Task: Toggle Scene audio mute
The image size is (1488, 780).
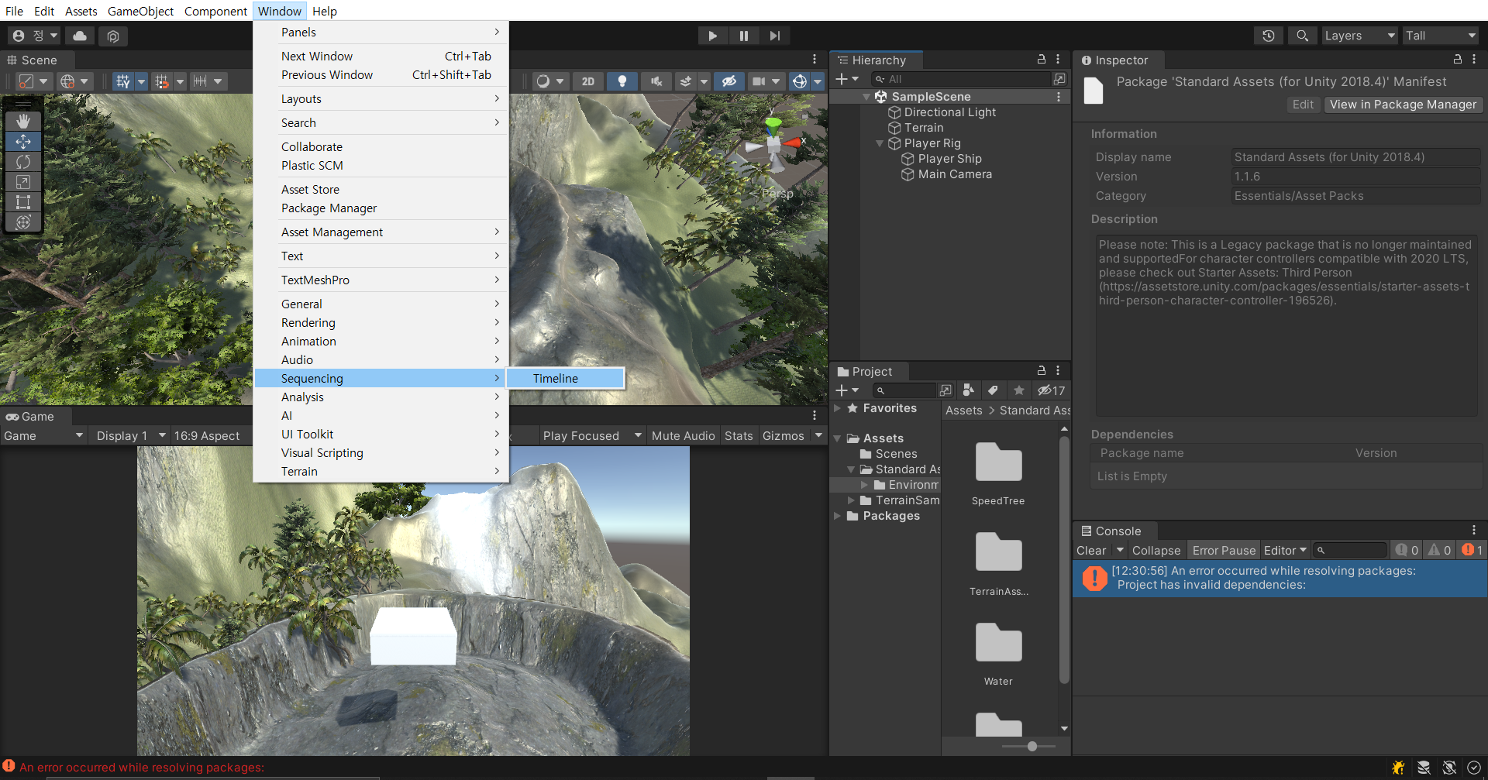Action: tap(656, 81)
